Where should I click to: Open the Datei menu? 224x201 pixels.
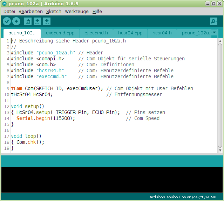9,12
